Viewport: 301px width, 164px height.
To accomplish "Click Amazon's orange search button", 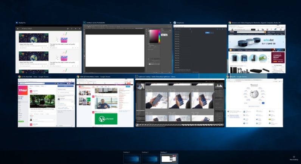I will 265,32.
